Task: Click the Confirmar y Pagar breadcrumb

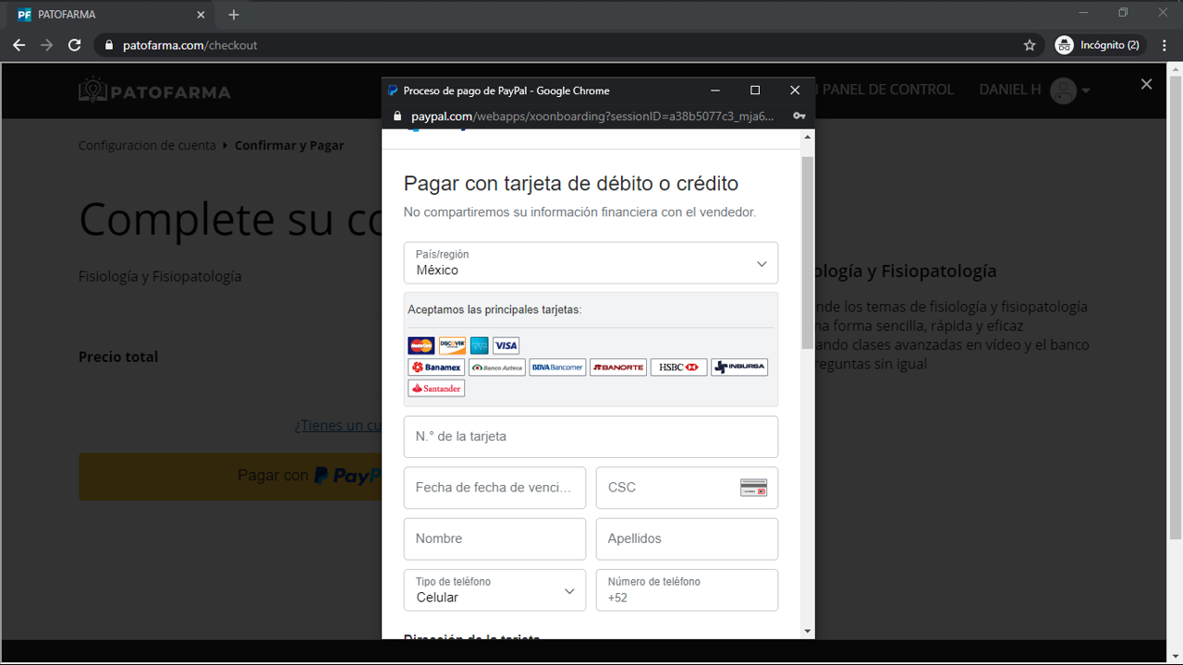Action: (x=289, y=145)
